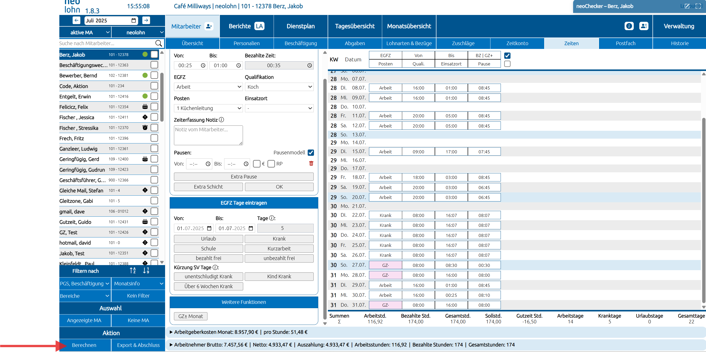Click the Berechnen button
Image resolution: width=706 pixels, height=352 pixels.
[84, 345]
